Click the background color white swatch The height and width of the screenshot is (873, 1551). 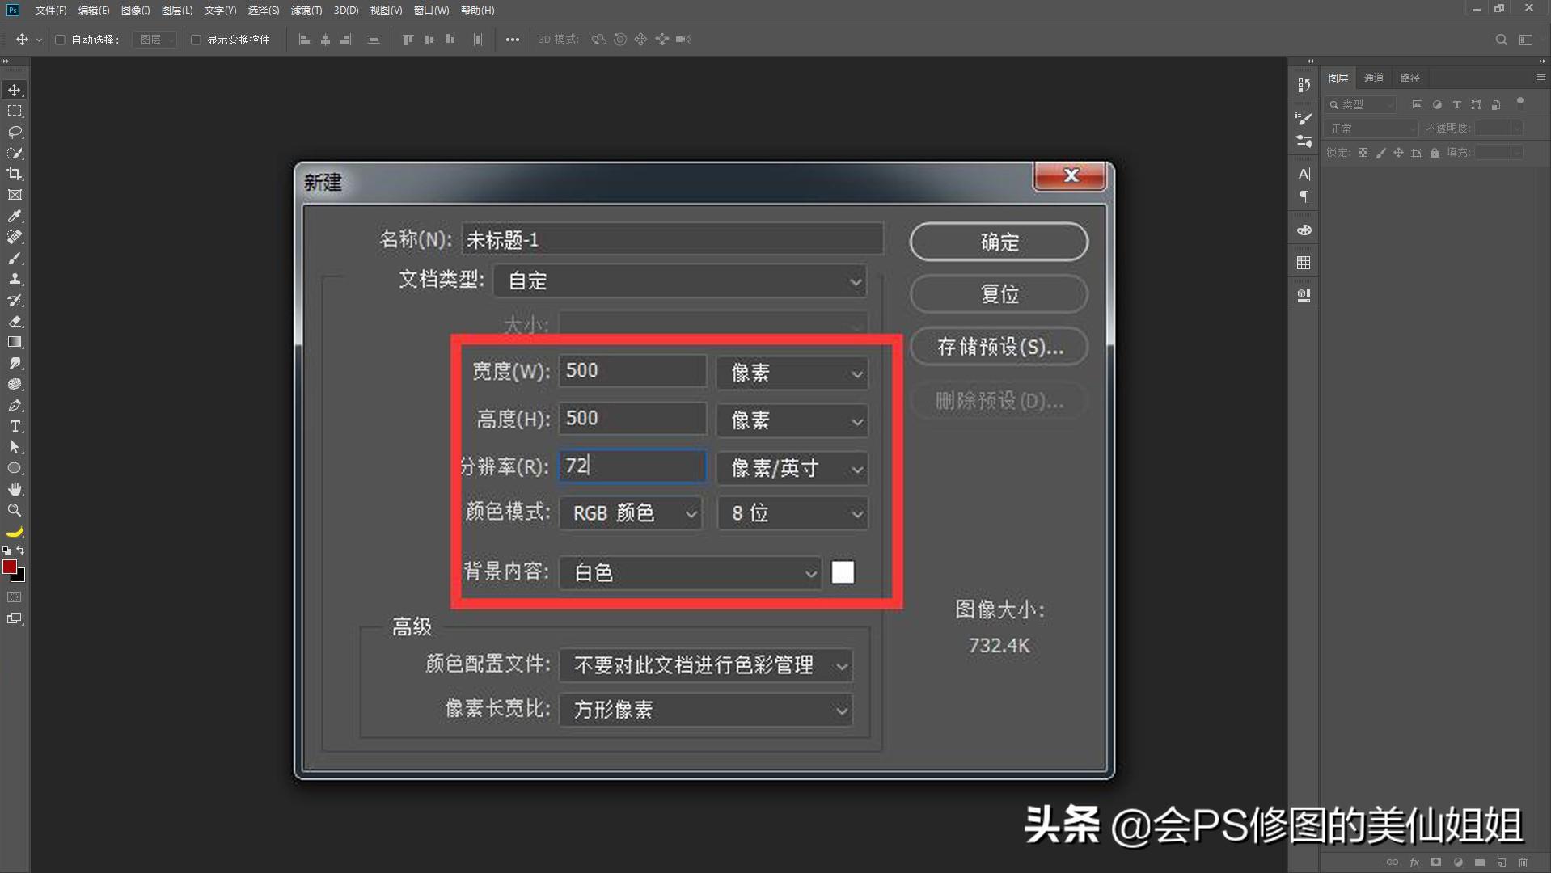(x=843, y=572)
